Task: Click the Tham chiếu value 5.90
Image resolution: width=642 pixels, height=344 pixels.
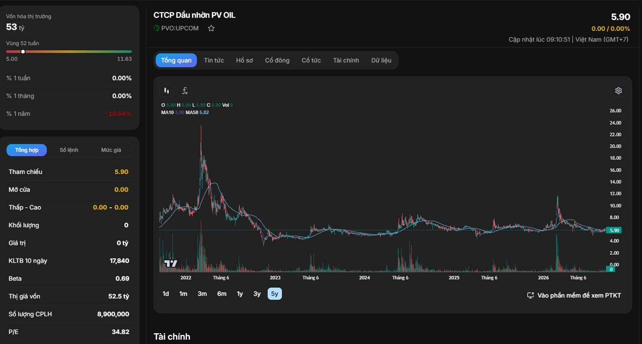Action: (x=121, y=172)
